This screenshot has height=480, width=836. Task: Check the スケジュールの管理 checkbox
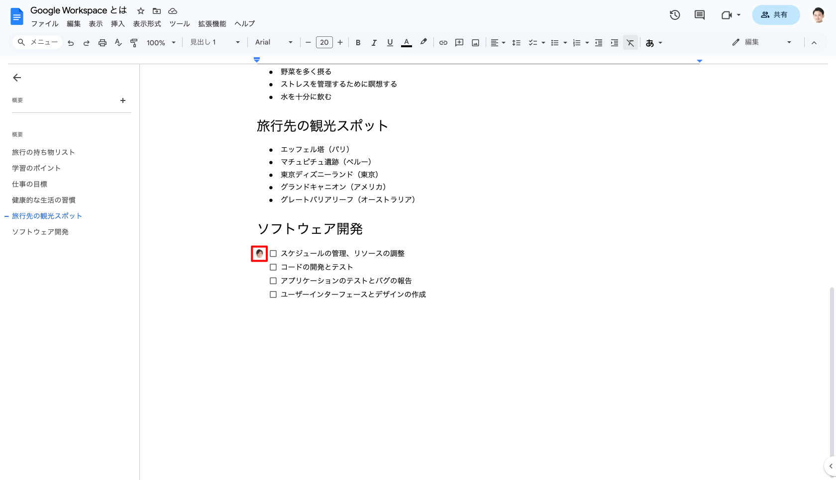click(273, 254)
